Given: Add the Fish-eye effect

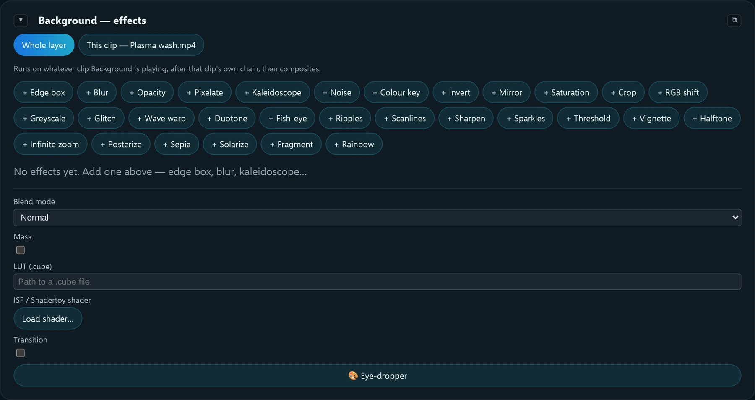Looking at the screenshot, I should [x=287, y=118].
